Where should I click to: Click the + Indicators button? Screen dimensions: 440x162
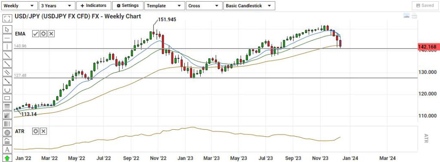93,6
